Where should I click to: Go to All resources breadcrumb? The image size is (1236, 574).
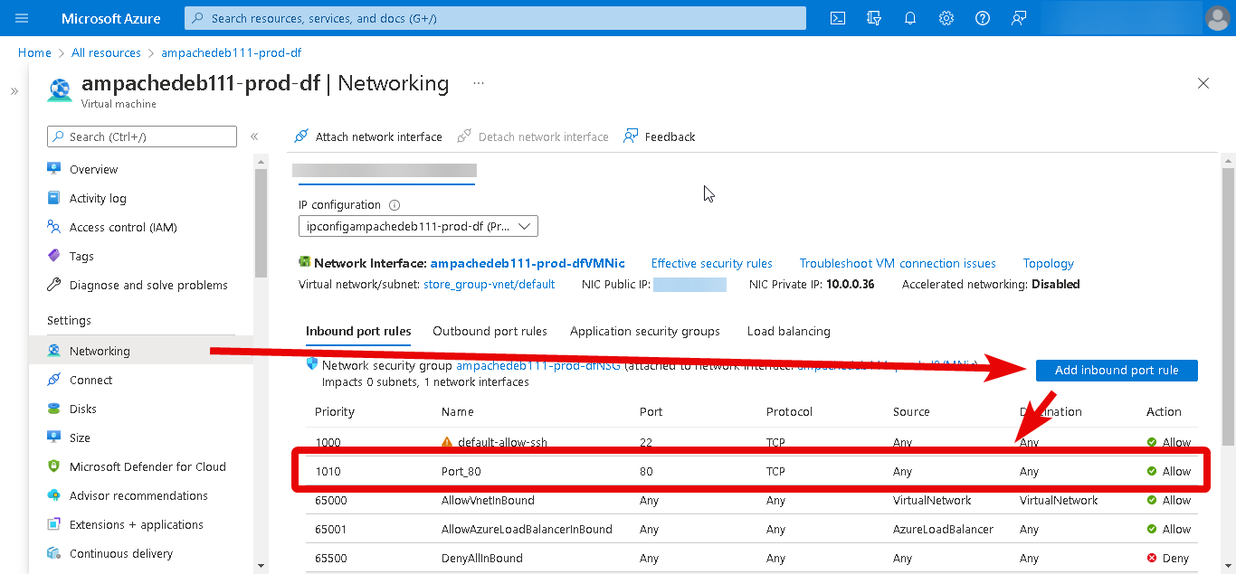107,52
